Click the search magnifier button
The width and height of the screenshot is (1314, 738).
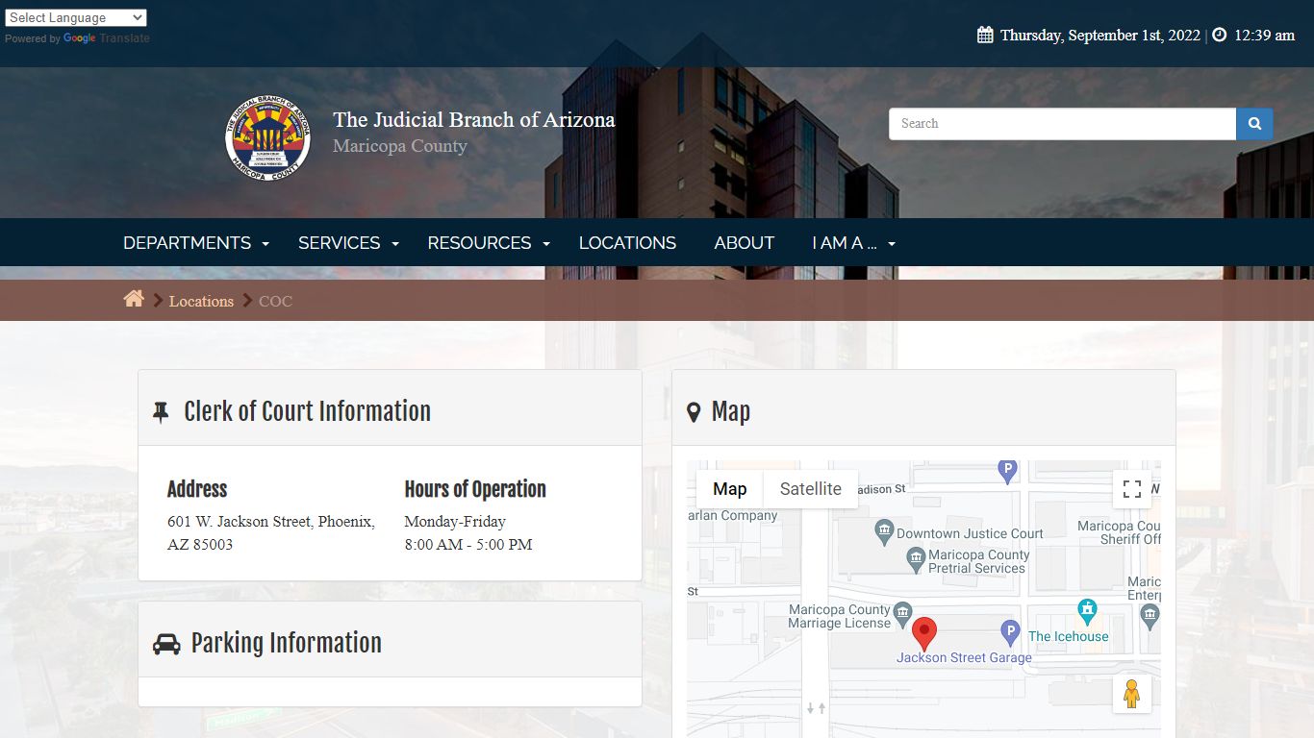tap(1254, 124)
